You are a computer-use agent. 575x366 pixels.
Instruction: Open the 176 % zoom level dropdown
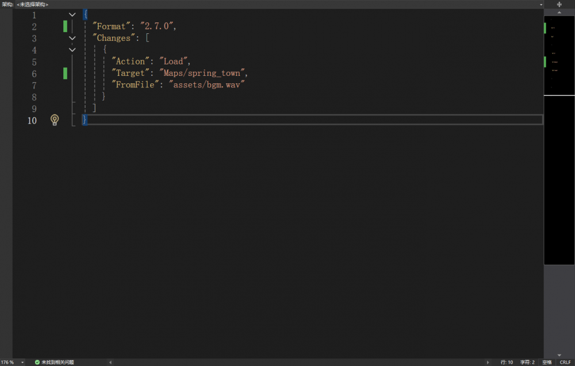click(x=22, y=362)
